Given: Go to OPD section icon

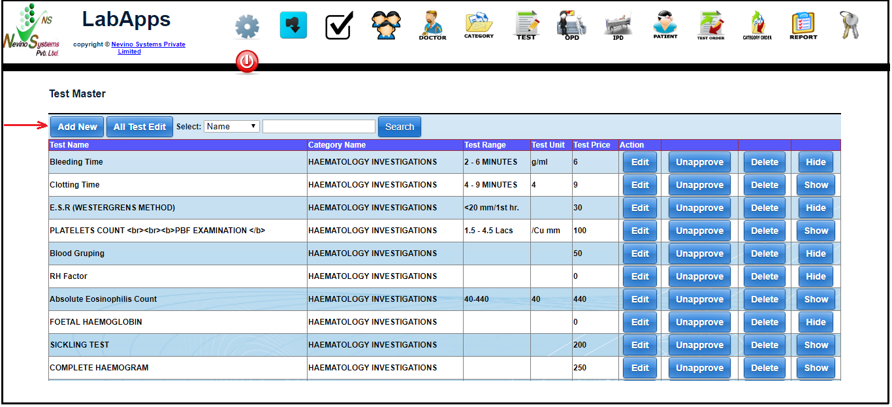Looking at the screenshot, I should [x=571, y=25].
